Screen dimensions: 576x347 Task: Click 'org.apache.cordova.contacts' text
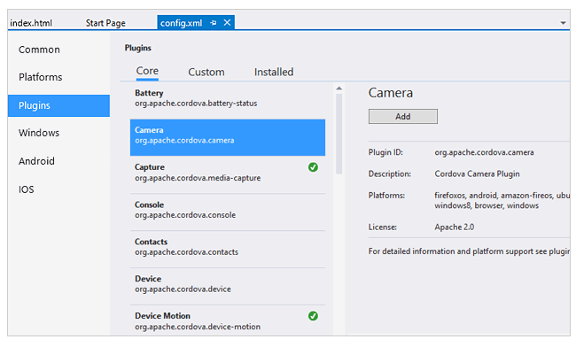coord(186,252)
